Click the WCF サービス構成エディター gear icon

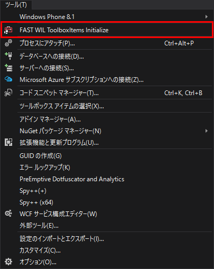(x=8, y=214)
